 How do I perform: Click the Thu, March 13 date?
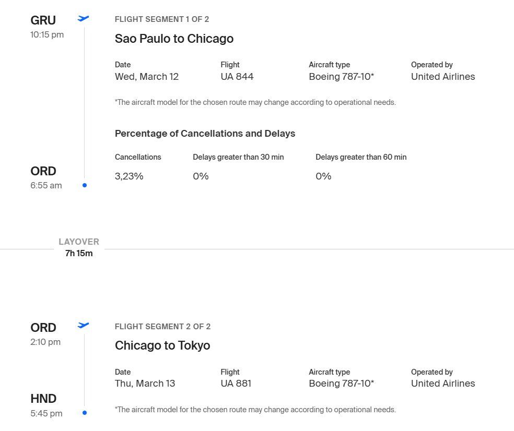[x=145, y=384]
